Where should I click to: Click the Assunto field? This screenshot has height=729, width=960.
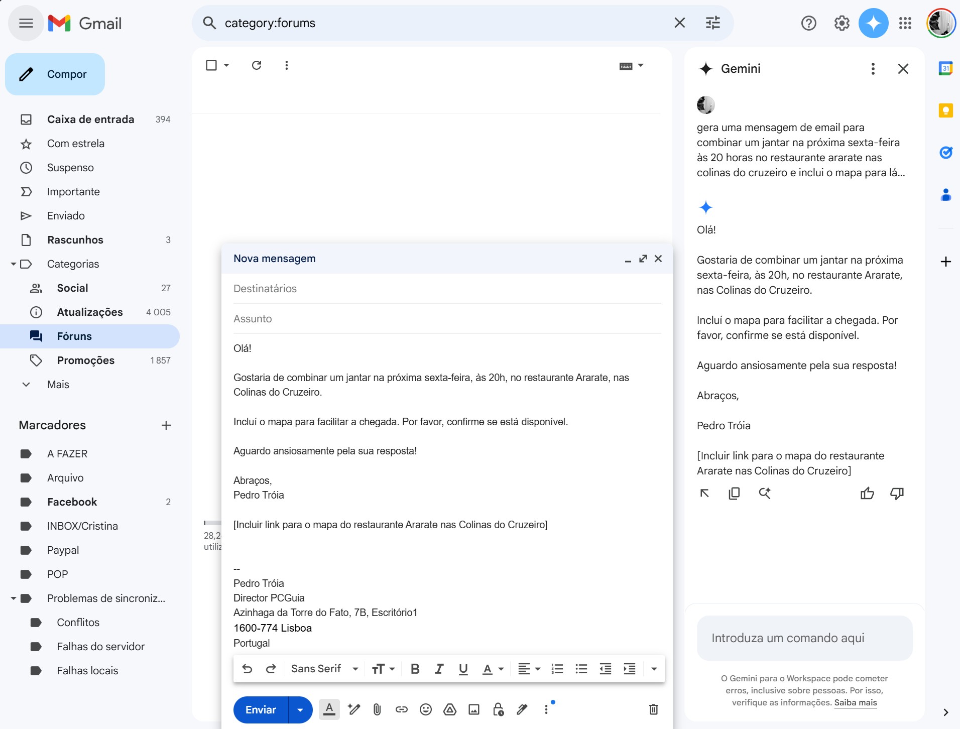pyautogui.click(x=447, y=319)
